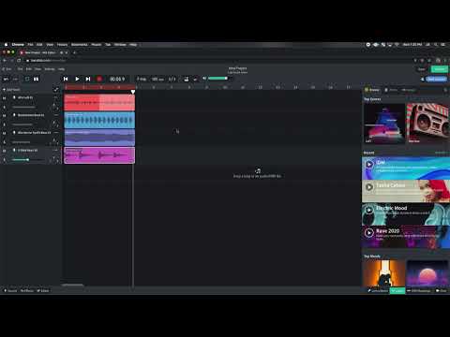Screen dimensions: 450x337
Task: Open the project key selector
Action: (142, 79)
